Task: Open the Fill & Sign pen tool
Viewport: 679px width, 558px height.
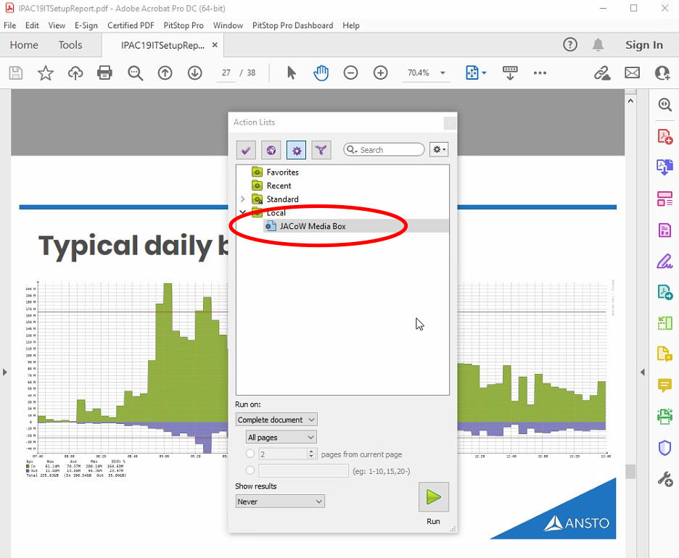Action: click(x=664, y=261)
